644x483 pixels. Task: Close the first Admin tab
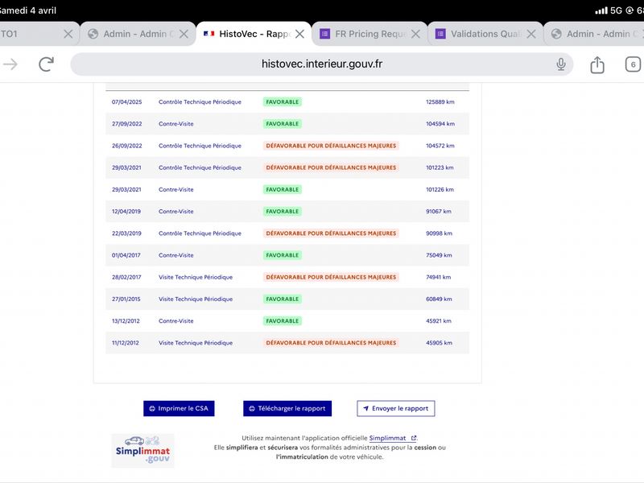[x=184, y=34]
